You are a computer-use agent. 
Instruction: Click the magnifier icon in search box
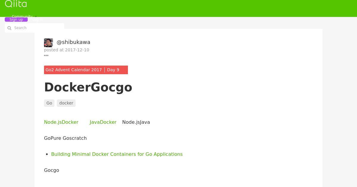[x=9, y=28]
